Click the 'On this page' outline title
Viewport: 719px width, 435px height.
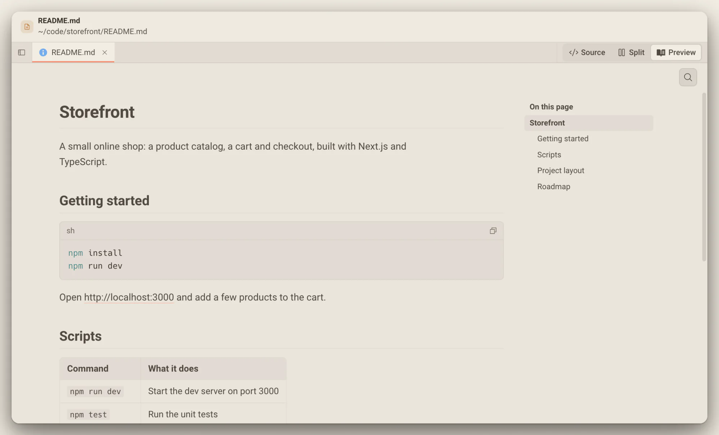[551, 107]
